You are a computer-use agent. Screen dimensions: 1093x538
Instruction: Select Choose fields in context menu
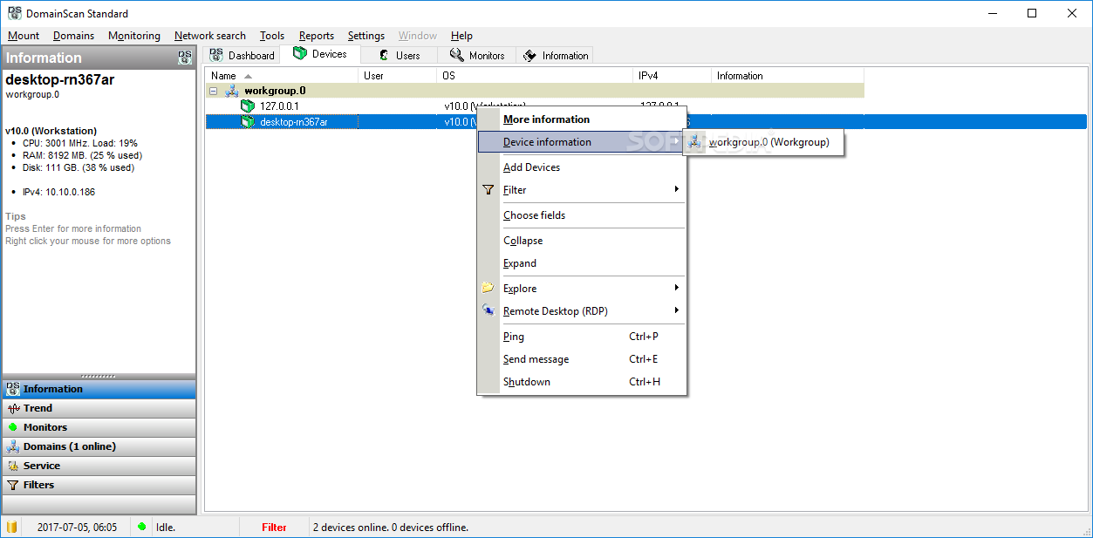pyautogui.click(x=582, y=215)
